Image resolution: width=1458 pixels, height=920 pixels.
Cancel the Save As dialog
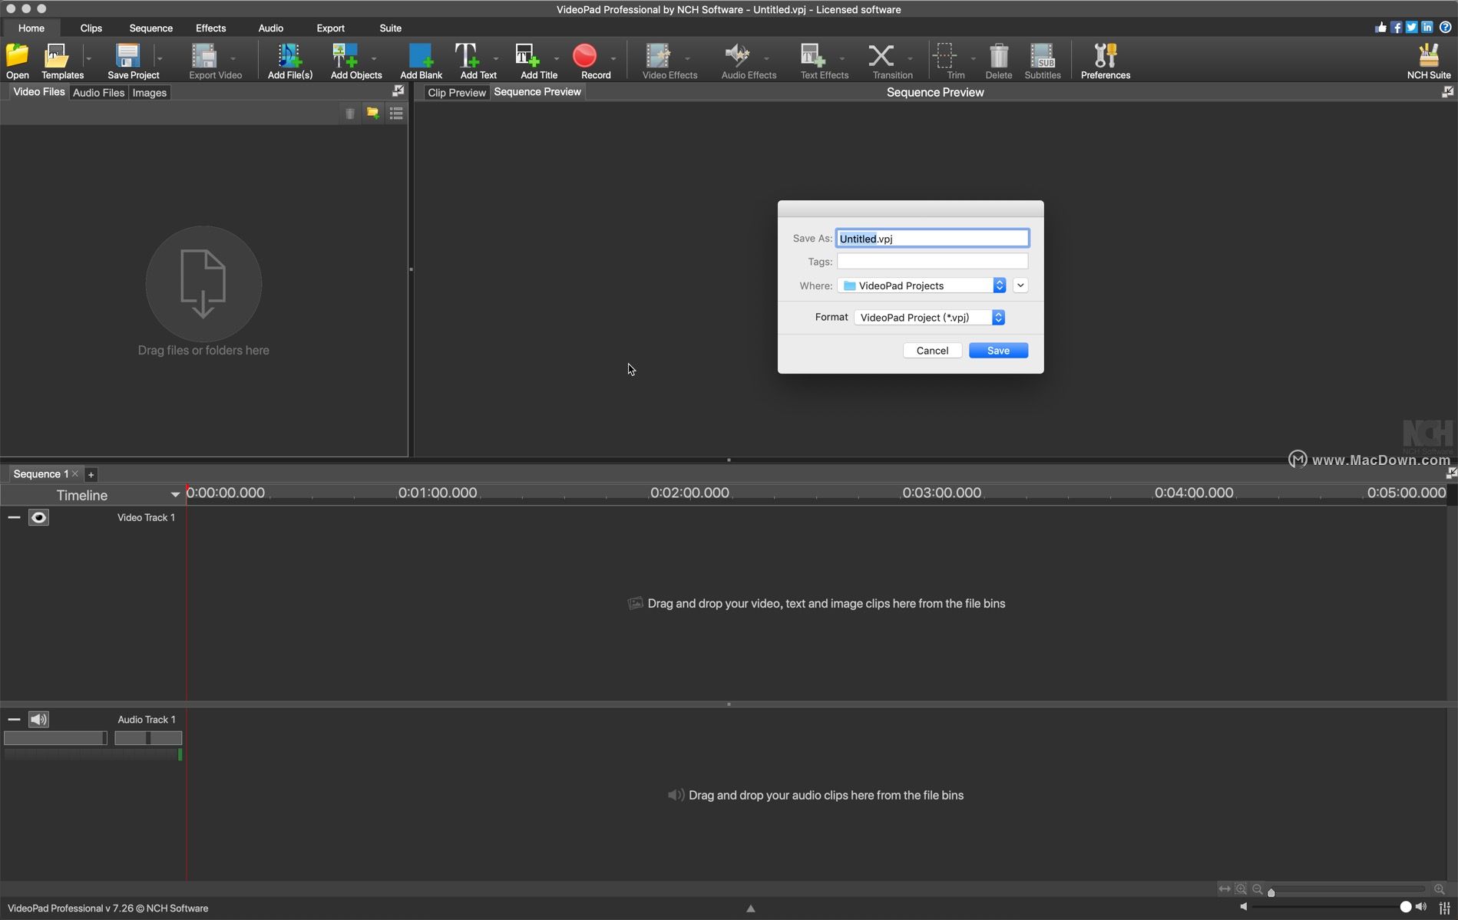pos(931,350)
